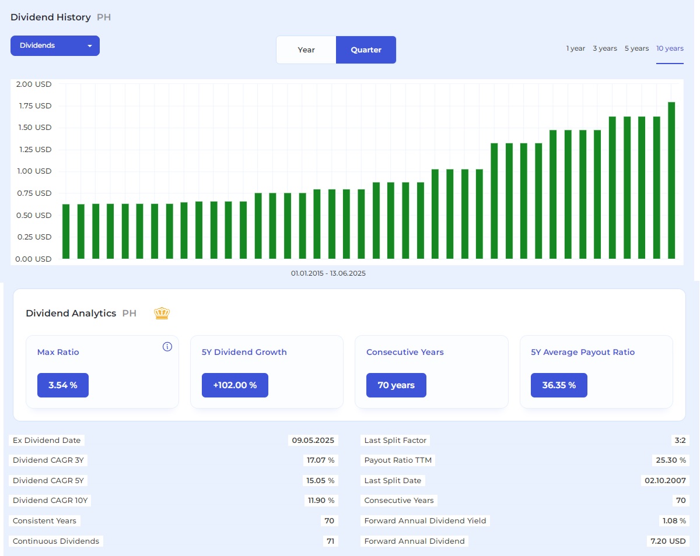
Task: Click the Dividend Analytics heading
Action: click(x=71, y=314)
